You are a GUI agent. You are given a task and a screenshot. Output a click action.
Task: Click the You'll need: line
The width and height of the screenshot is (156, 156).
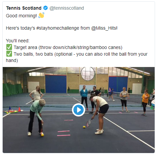pos(18,41)
